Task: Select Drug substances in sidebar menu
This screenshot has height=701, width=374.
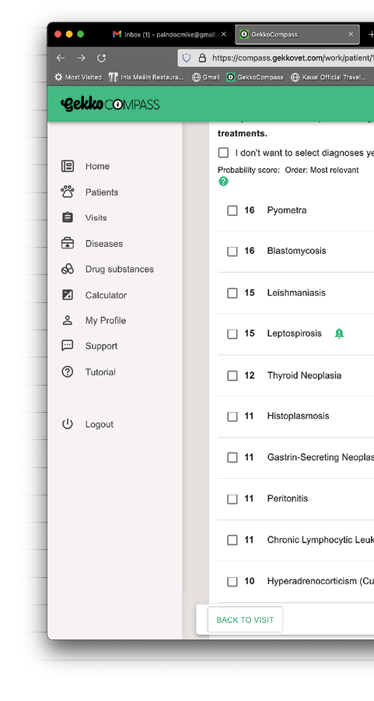Action: pyautogui.click(x=120, y=269)
